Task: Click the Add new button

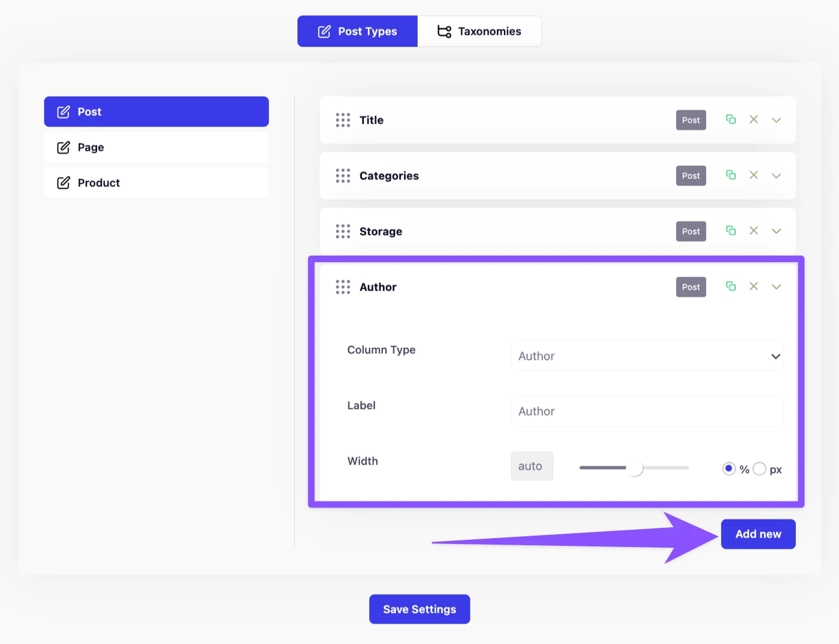Action: [757, 534]
